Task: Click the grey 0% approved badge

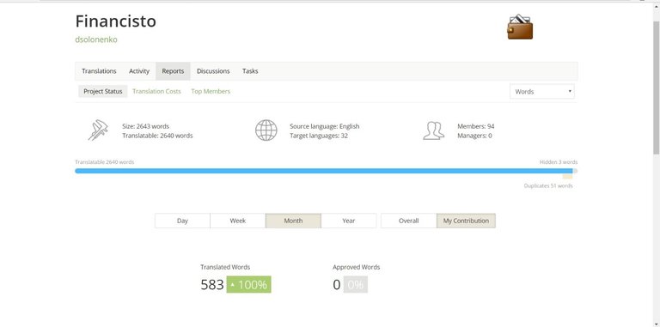Action: [355, 285]
